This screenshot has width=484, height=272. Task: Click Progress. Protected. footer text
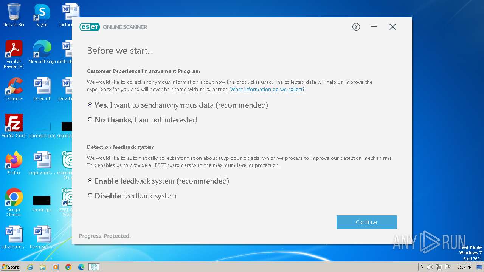coord(105,236)
